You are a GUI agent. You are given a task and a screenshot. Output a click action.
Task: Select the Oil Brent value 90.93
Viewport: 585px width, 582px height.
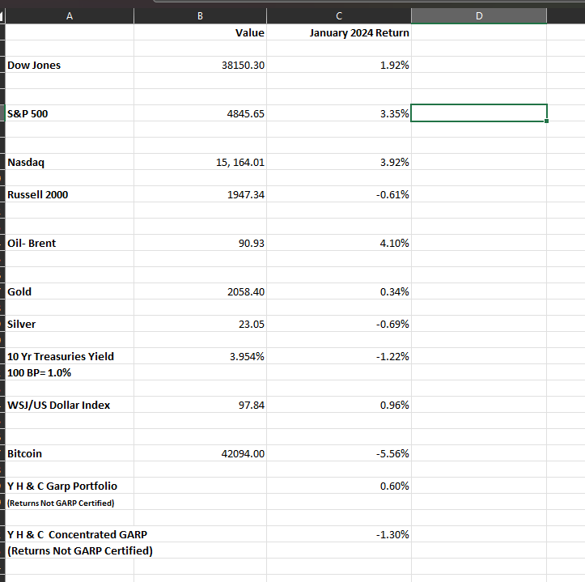[x=201, y=243]
